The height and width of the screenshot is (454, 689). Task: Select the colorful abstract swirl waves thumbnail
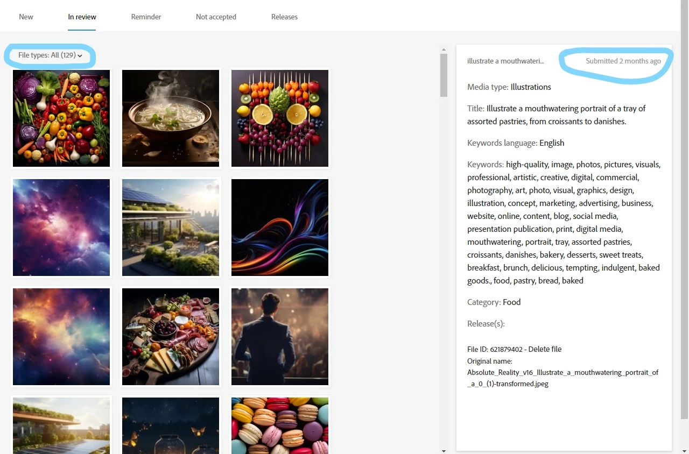280,228
